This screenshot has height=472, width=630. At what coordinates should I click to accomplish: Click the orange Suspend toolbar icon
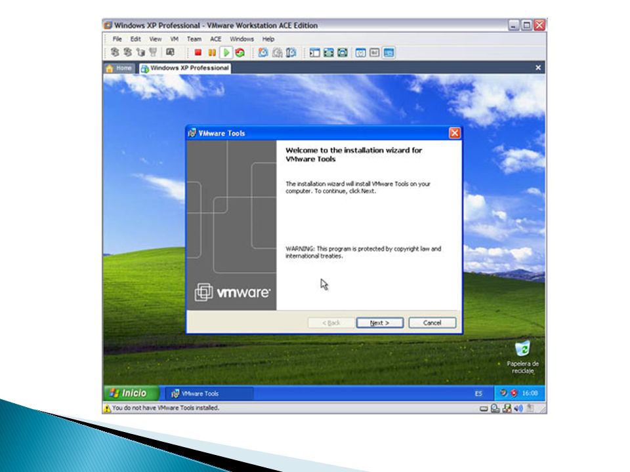pos(212,52)
